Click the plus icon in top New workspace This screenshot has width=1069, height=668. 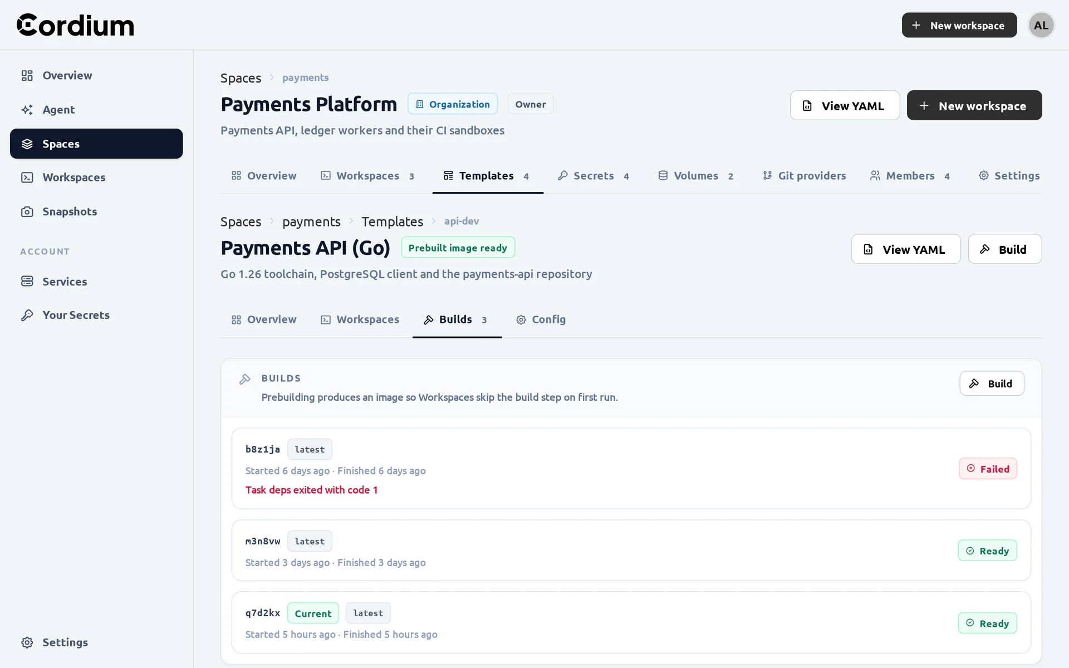(x=916, y=25)
